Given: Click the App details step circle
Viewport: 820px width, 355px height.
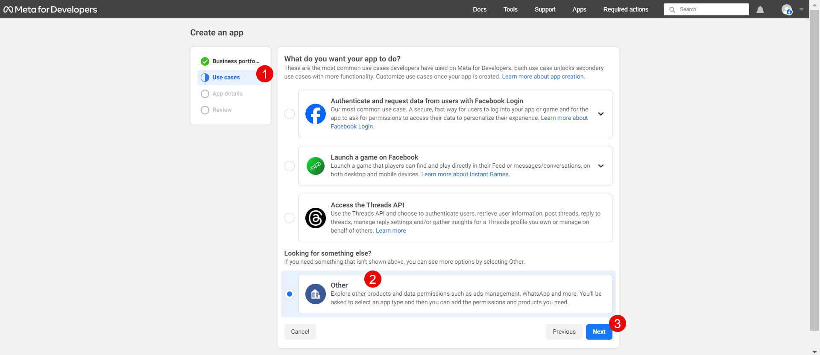Looking at the screenshot, I should point(205,94).
